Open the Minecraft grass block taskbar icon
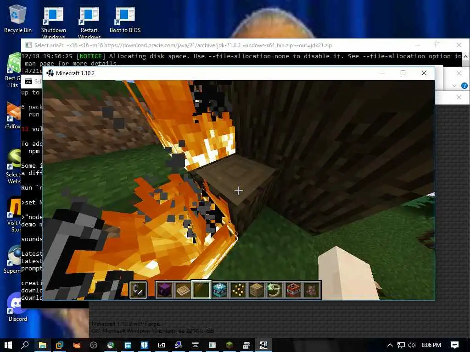The height and width of the screenshot is (352, 470). pyautogui.click(x=229, y=345)
